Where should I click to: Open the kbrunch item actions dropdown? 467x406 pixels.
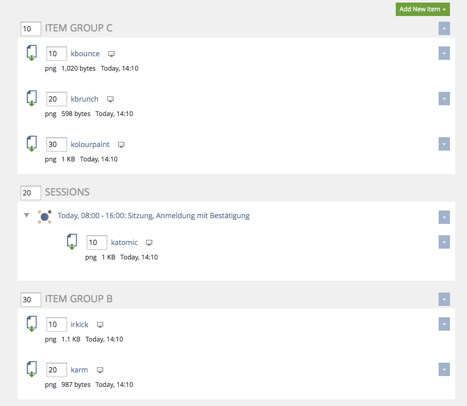[444, 99]
